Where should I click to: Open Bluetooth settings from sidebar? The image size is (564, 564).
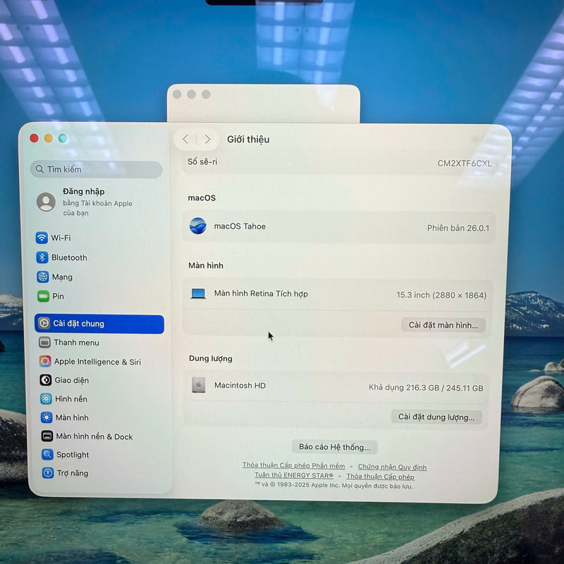pyautogui.click(x=42, y=257)
